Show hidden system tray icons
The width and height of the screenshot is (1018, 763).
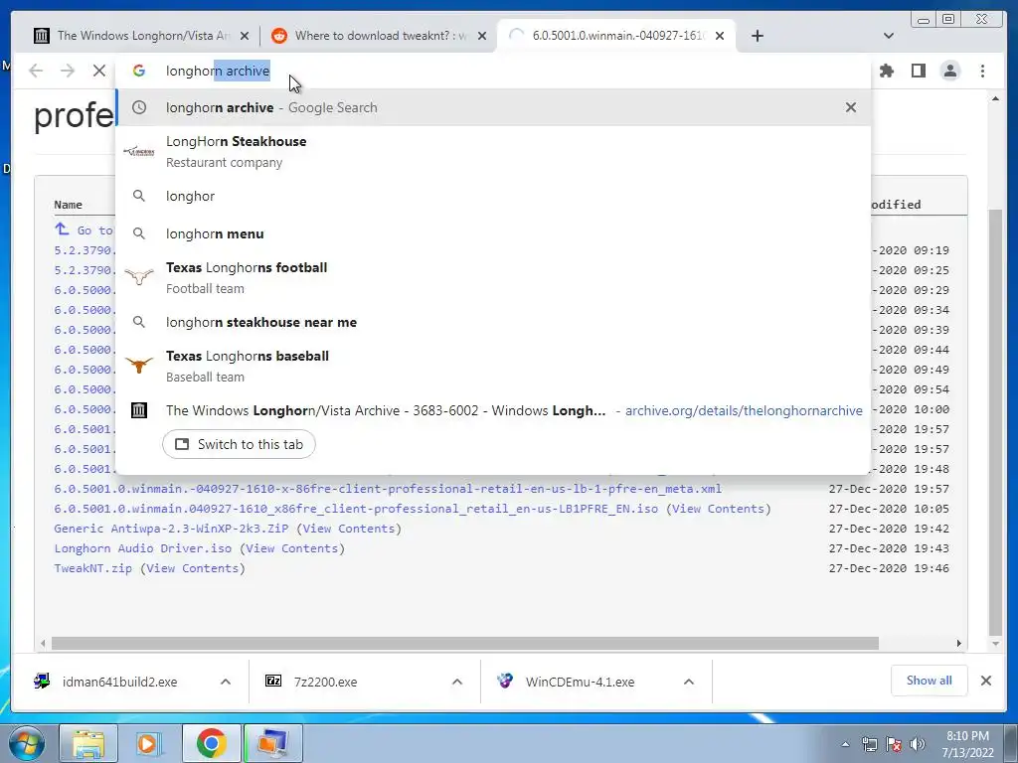(845, 744)
